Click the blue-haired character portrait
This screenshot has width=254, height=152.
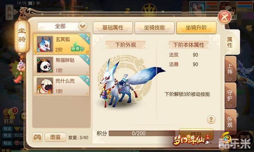tap(198, 9)
